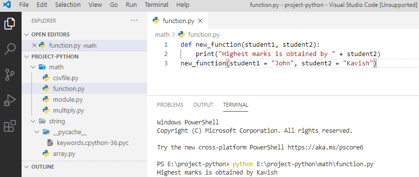419x177 pixels.
Task: Click the string folder icon
Action: [42, 121]
